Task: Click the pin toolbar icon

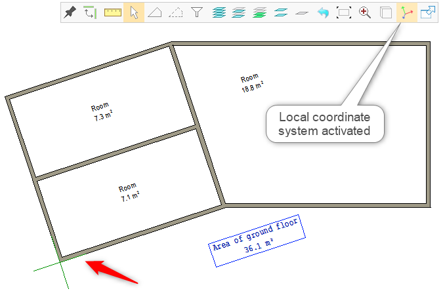Action: [71, 12]
